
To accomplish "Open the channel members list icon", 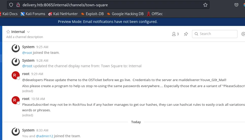I will click(175, 34).
